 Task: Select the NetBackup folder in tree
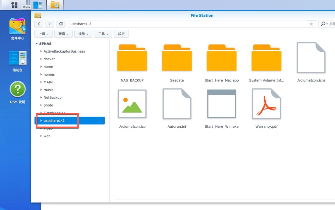point(52,98)
